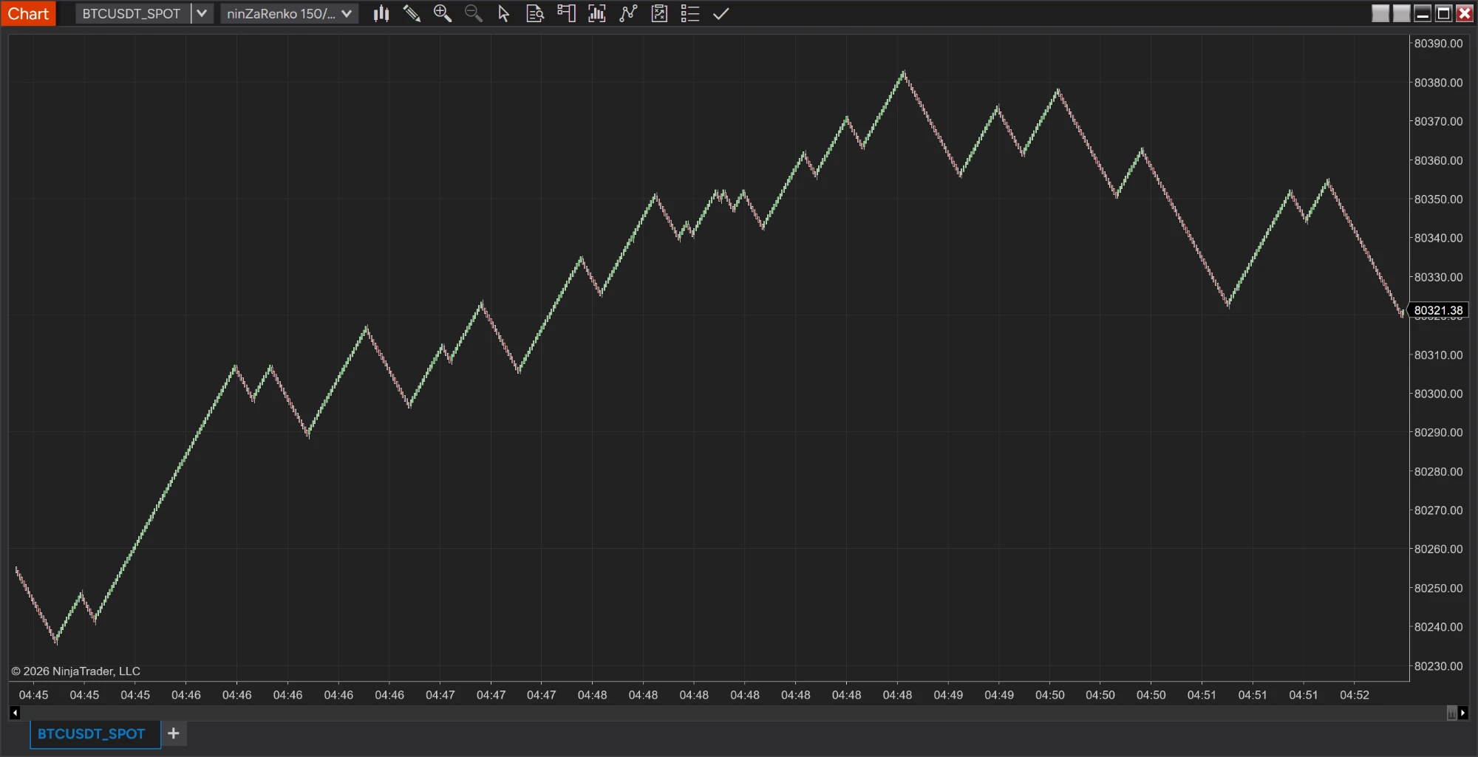The image size is (1478, 757).
Task: Toggle the Chart Trader panel icon
Action: coord(566,13)
